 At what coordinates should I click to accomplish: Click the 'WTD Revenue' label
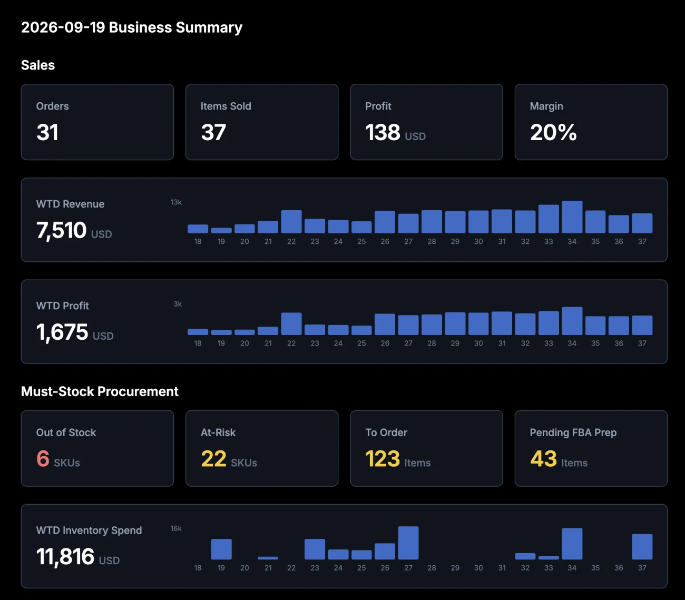click(70, 204)
